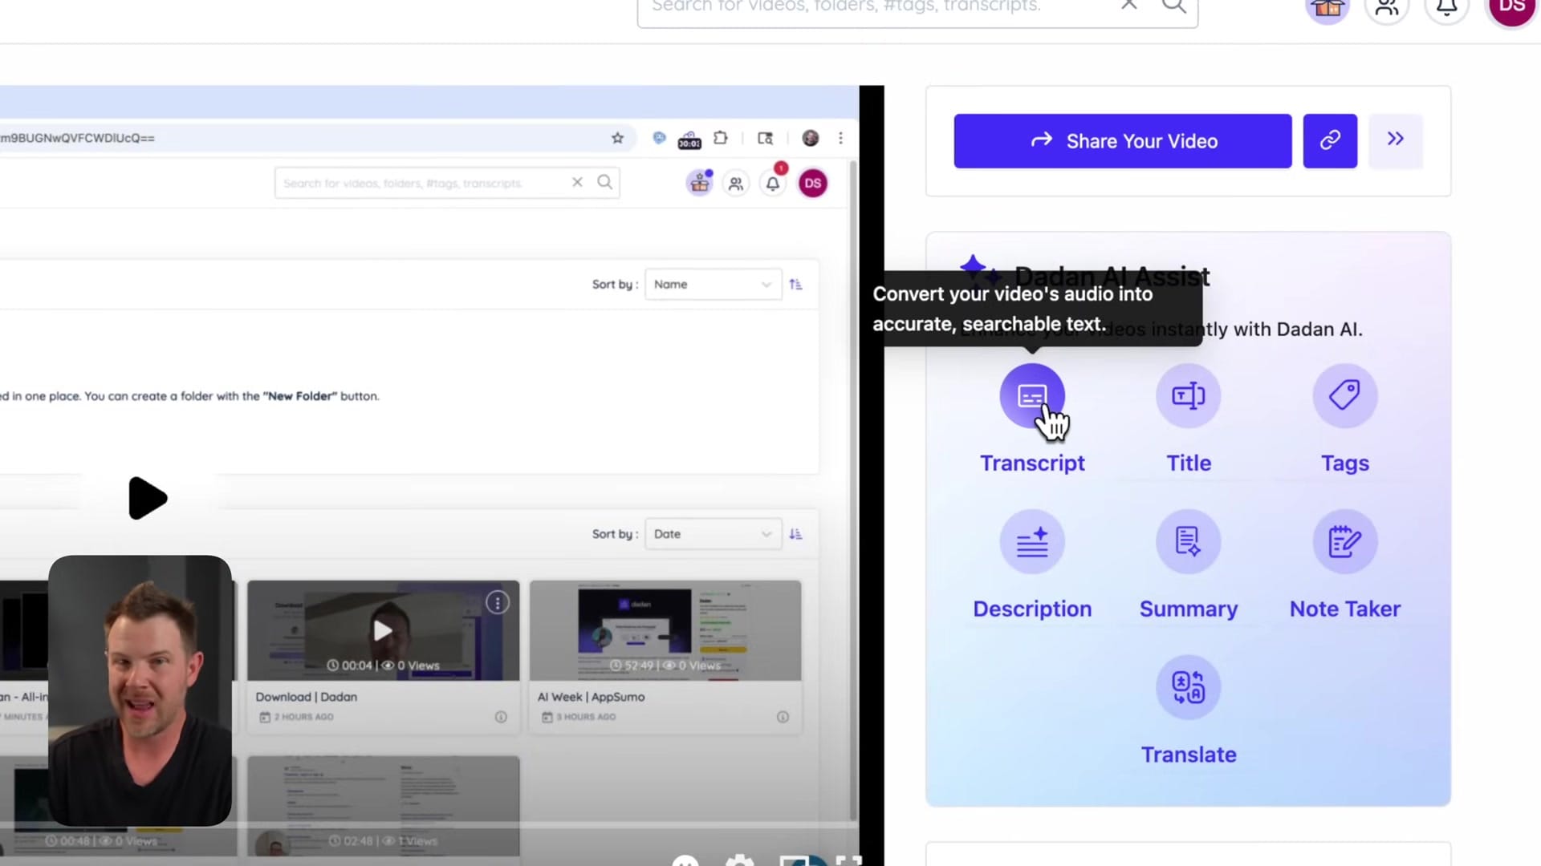Click info icon on Download | Dadan card
The width and height of the screenshot is (1541, 866).
pyautogui.click(x=501, y=717)
